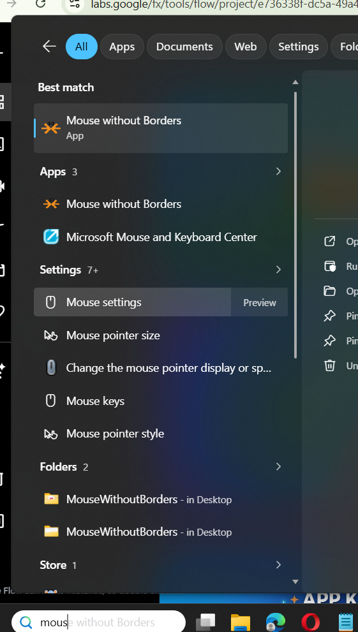Open the Notepad app from the taskbar
Screen dimensions: 358x632
pos(347,622)
